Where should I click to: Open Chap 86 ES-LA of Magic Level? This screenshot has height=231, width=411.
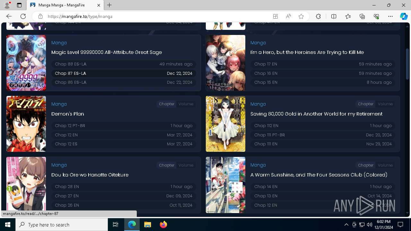tap(124, 82)
